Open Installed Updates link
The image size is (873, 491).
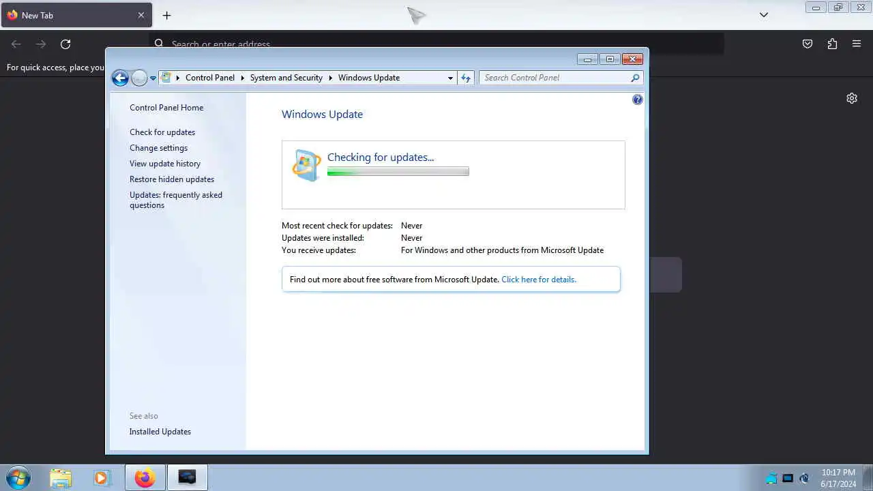(160, 432)
